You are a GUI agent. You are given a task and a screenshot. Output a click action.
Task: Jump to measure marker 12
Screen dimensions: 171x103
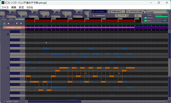tap(138, 19)
